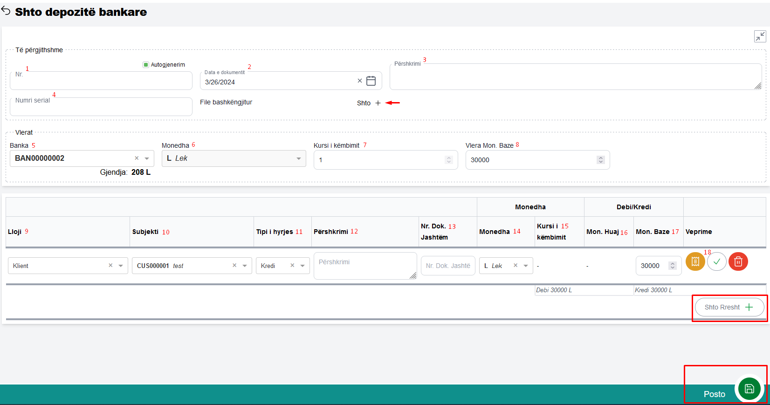
Task: Open the calendar date picker icon
Action: point(371,81)
